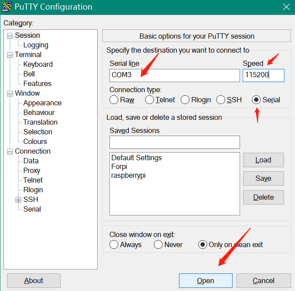Screen dimensions: 295x291
Task: Click the PuTTY icon in the title bar
Action: 7,7
